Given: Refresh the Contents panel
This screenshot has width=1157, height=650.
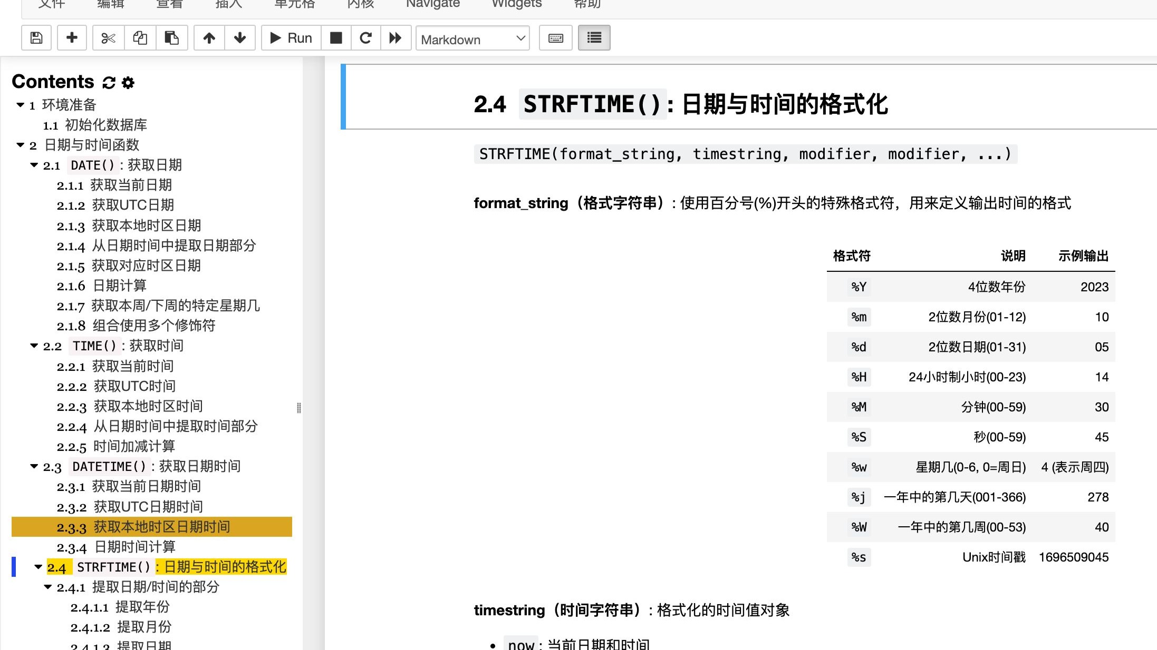Looking at the screenshot, I should point(108,82).
